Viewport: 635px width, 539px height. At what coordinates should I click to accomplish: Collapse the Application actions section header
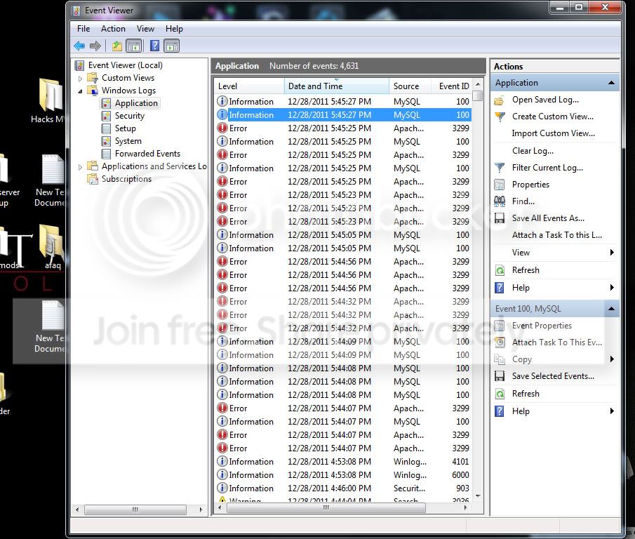[x=612, y=83]
